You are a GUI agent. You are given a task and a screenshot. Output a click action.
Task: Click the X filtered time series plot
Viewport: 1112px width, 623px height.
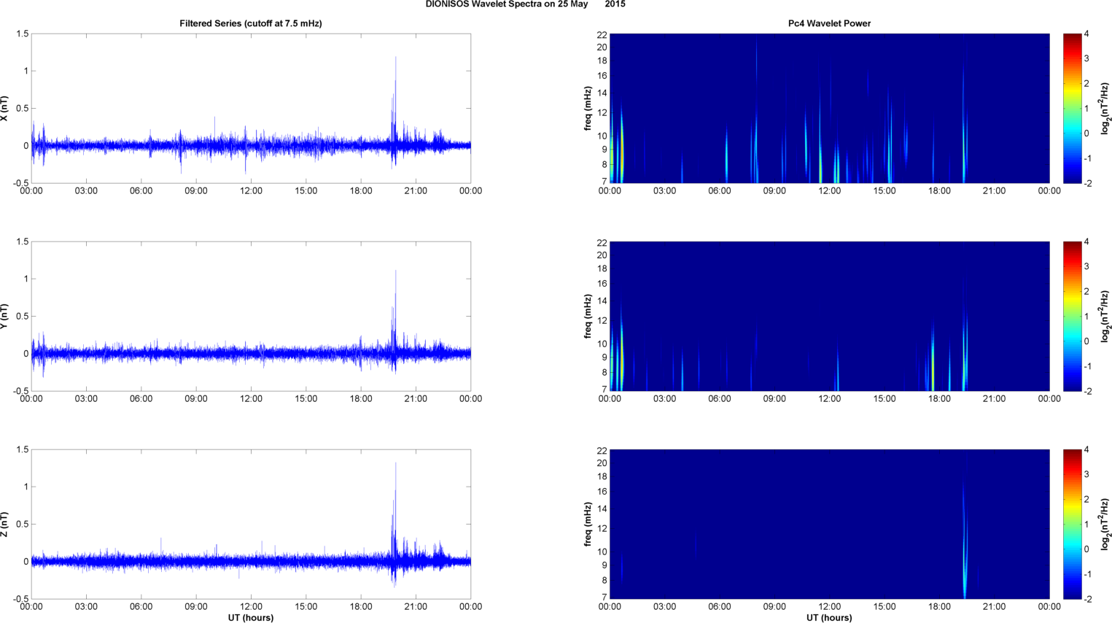pyautogui.click(x=251, y=109)
